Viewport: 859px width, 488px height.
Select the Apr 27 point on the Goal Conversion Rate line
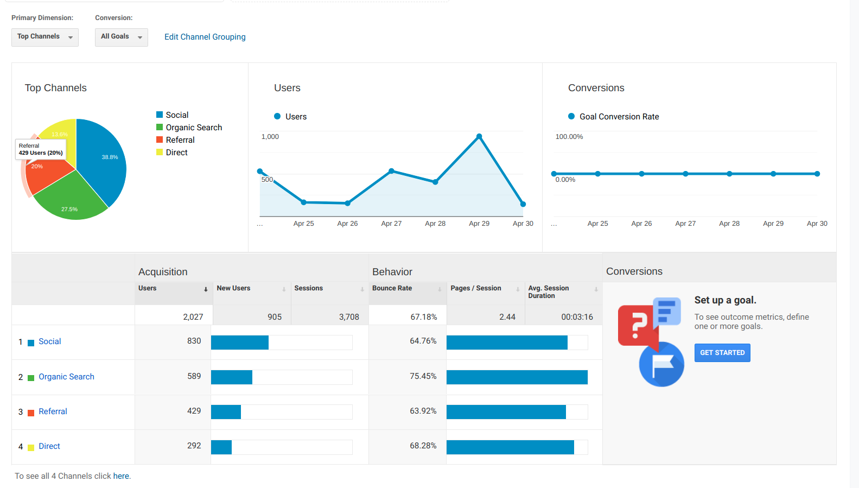(686, 174)
